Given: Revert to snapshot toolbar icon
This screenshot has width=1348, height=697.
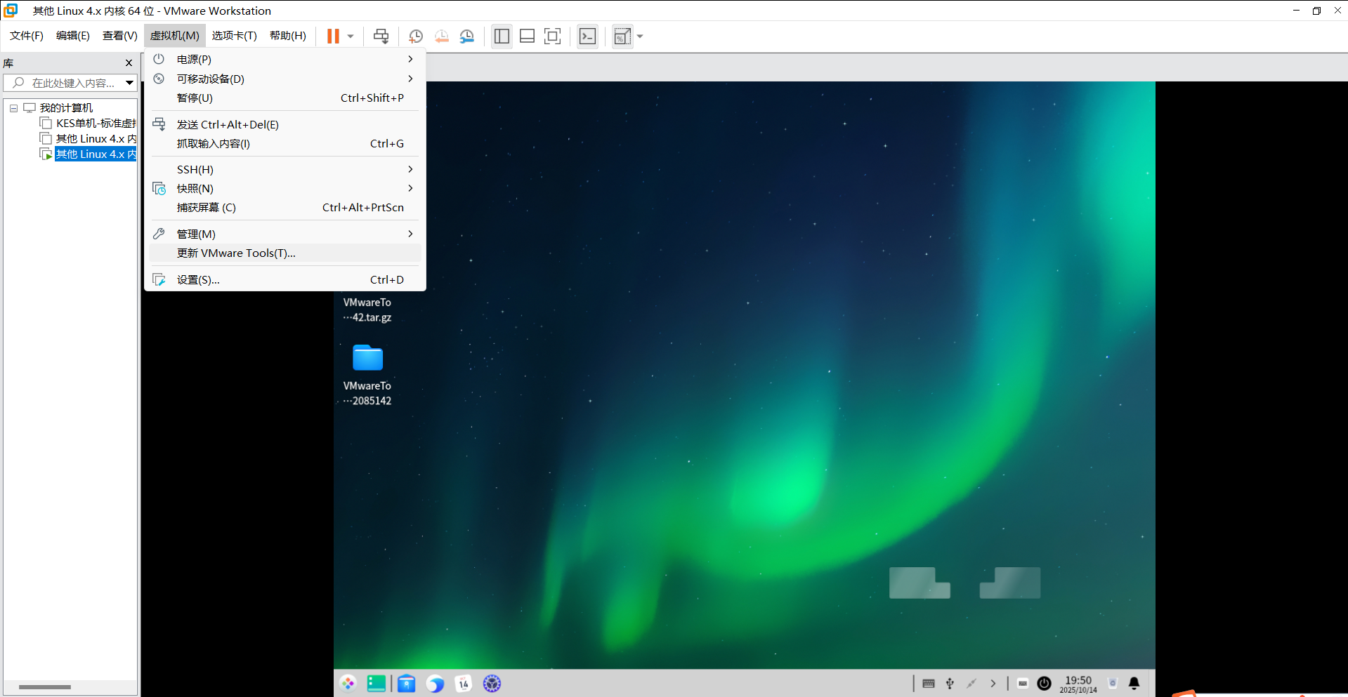Looking at the screenshot, I should (x=441, y=36).
